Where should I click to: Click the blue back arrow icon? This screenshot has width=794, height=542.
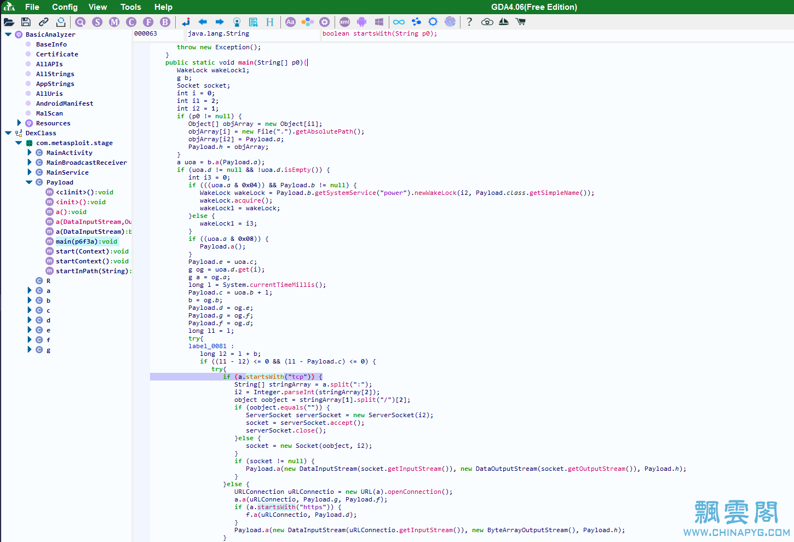pyautogui.click(x=203, y=22)
